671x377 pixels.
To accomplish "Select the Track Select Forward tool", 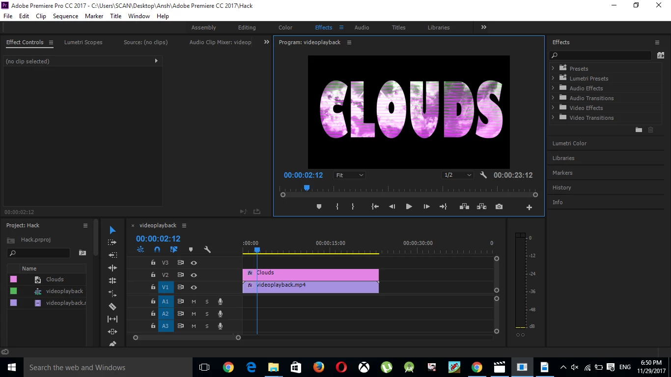I will click(x=112, y=242).
